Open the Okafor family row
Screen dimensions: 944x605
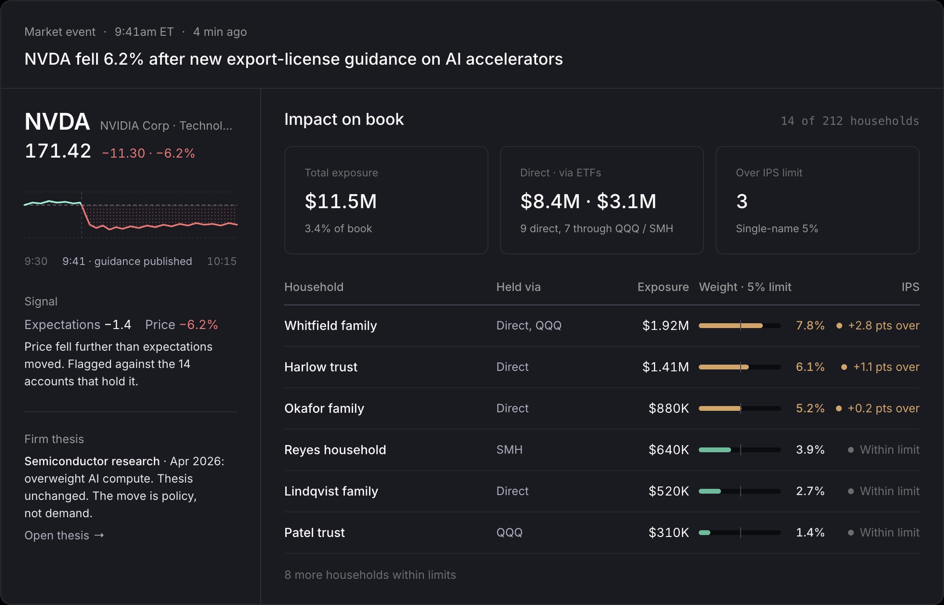pyautogui.click(x=602, y=408)
